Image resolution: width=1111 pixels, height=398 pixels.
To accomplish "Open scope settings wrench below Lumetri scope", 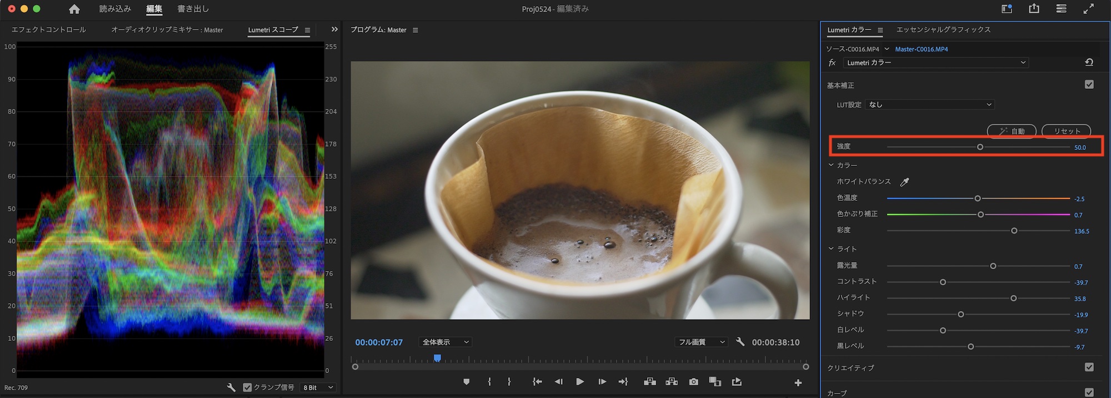I will coord(231,387).
